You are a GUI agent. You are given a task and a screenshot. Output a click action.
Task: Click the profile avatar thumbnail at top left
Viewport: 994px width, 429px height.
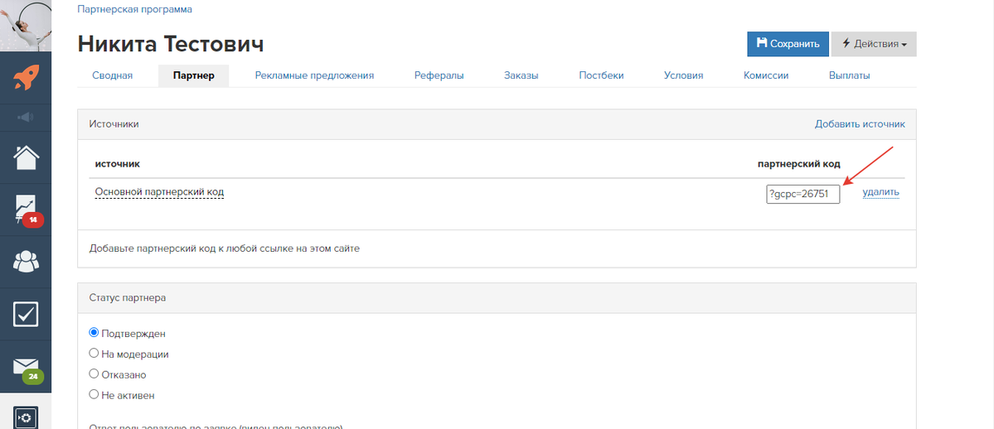coord(26,25)
